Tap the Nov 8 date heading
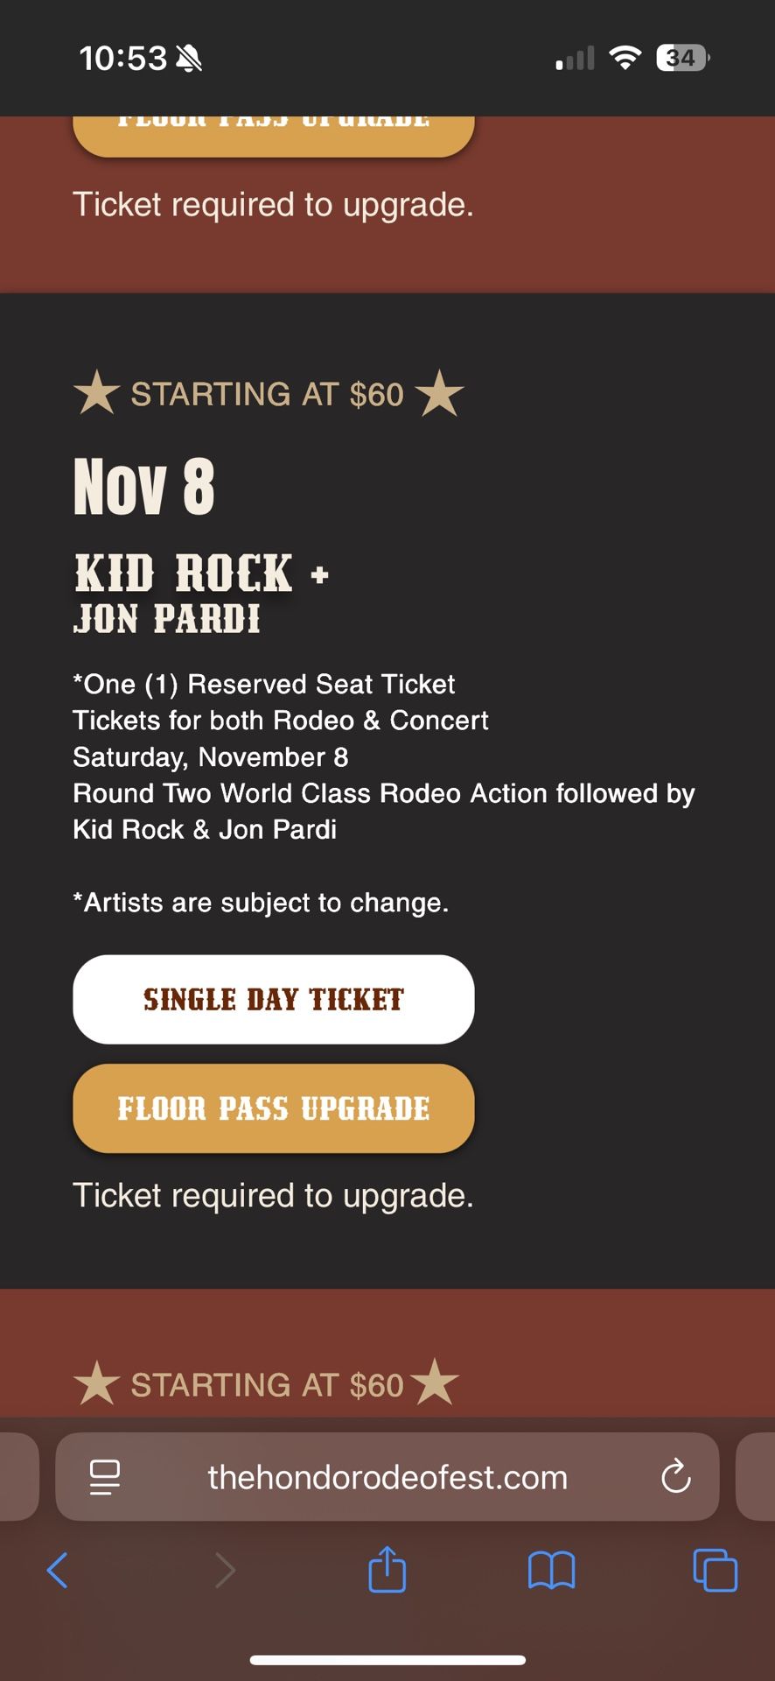775x1681 pixels. tap(144, 487)
